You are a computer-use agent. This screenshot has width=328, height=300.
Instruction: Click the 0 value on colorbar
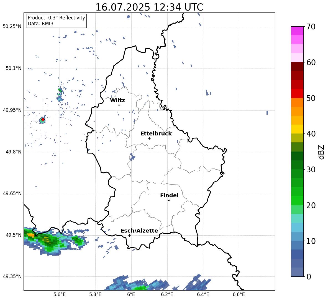[x=309, y=276]
